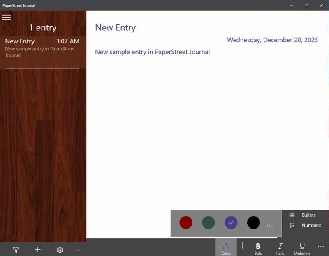The width and height of the screenshot is (329, 256).
Task: Click the see-more ellipsis in the bottom-left bar
Action: (79, 249)
